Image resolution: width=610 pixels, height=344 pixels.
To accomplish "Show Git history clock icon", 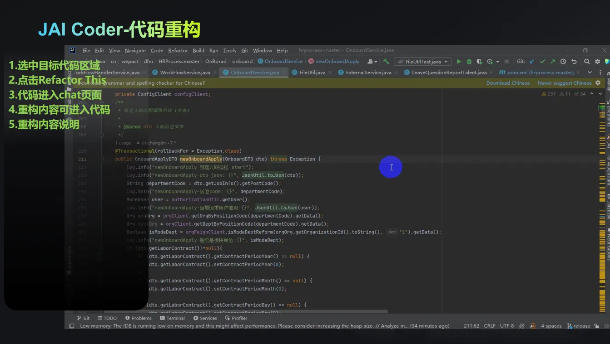I will [x=563, y=61].
